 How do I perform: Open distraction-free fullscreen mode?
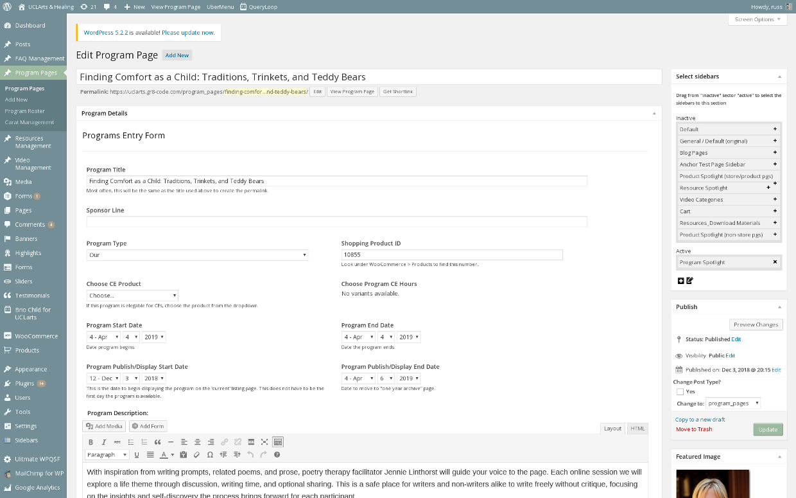264,442
